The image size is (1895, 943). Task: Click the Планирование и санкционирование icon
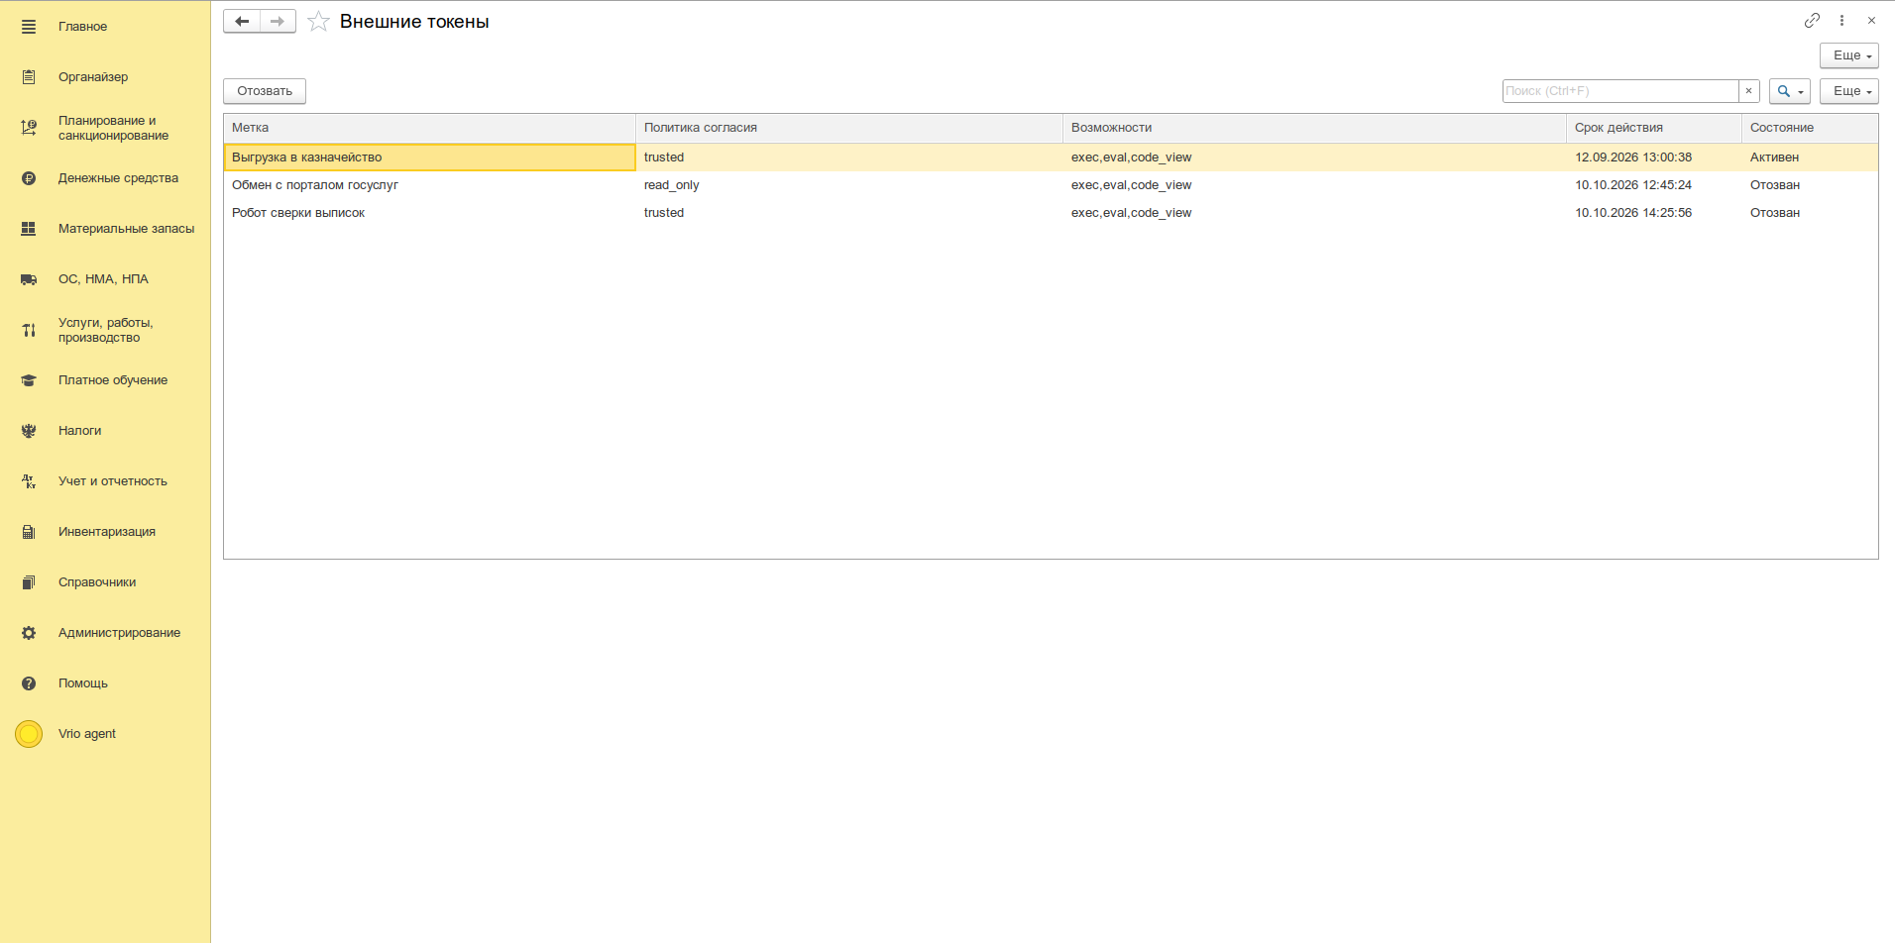[29, 128]
